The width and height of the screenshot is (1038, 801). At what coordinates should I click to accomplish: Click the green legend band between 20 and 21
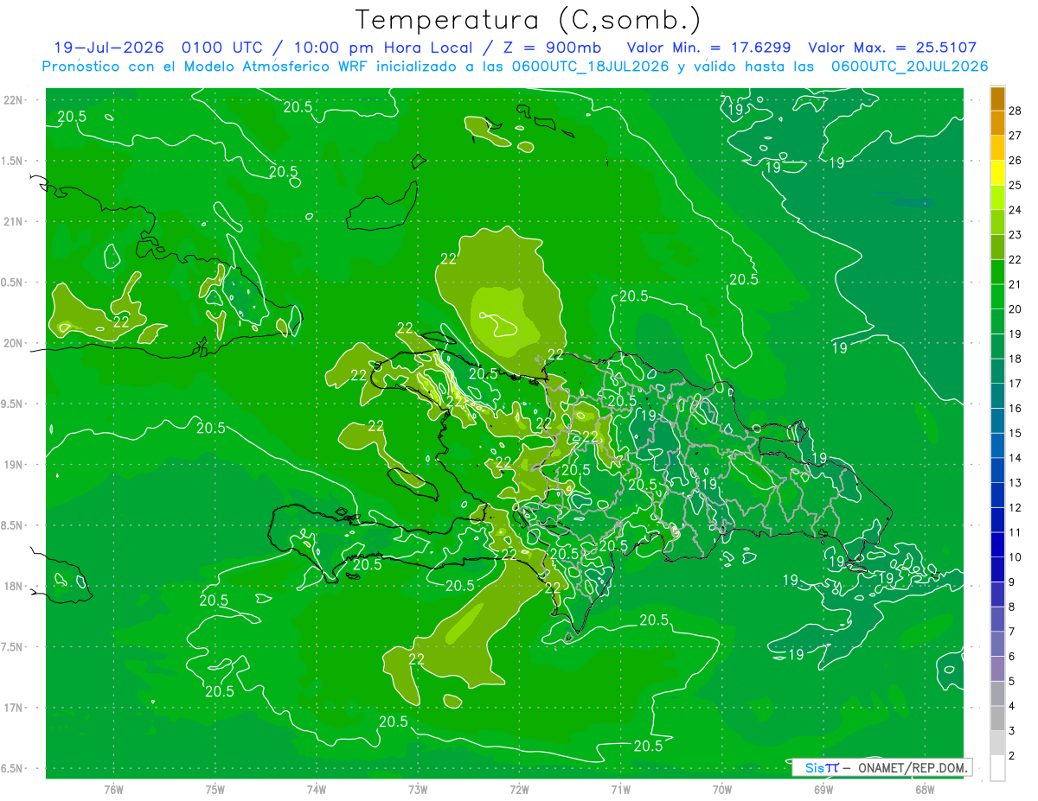(997, 297)
